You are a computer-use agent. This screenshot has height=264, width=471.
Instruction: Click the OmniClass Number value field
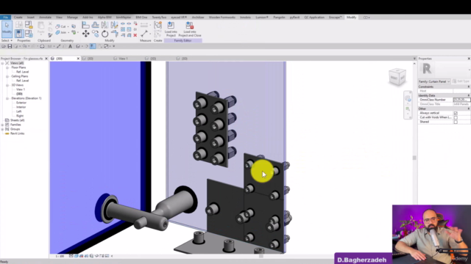(x=461, y=100)
